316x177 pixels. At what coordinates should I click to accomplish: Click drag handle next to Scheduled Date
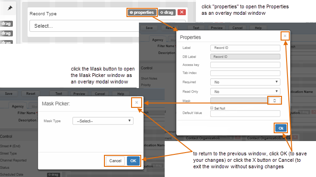[x=53, y=175]
